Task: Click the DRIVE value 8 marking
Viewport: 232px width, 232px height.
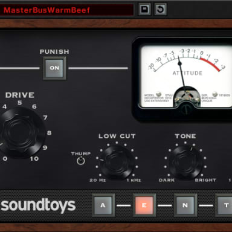Action: coord(50,133)
